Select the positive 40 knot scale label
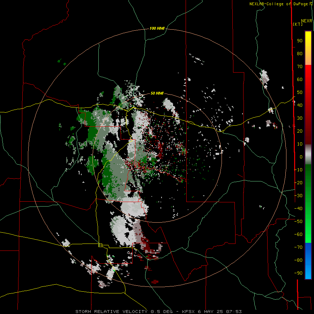 [300, 105]
